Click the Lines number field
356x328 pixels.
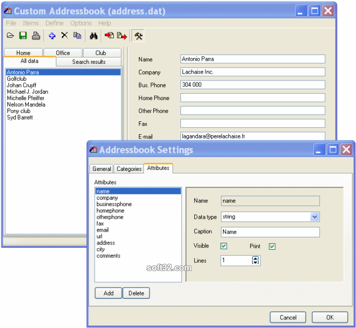click(x=236, y=260)
